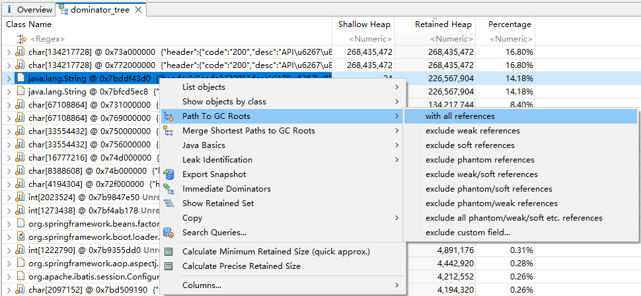641x296 pixels.
Task: Click class icon of org.springframework.boot.loader row
Action: (x=20, y=237)
